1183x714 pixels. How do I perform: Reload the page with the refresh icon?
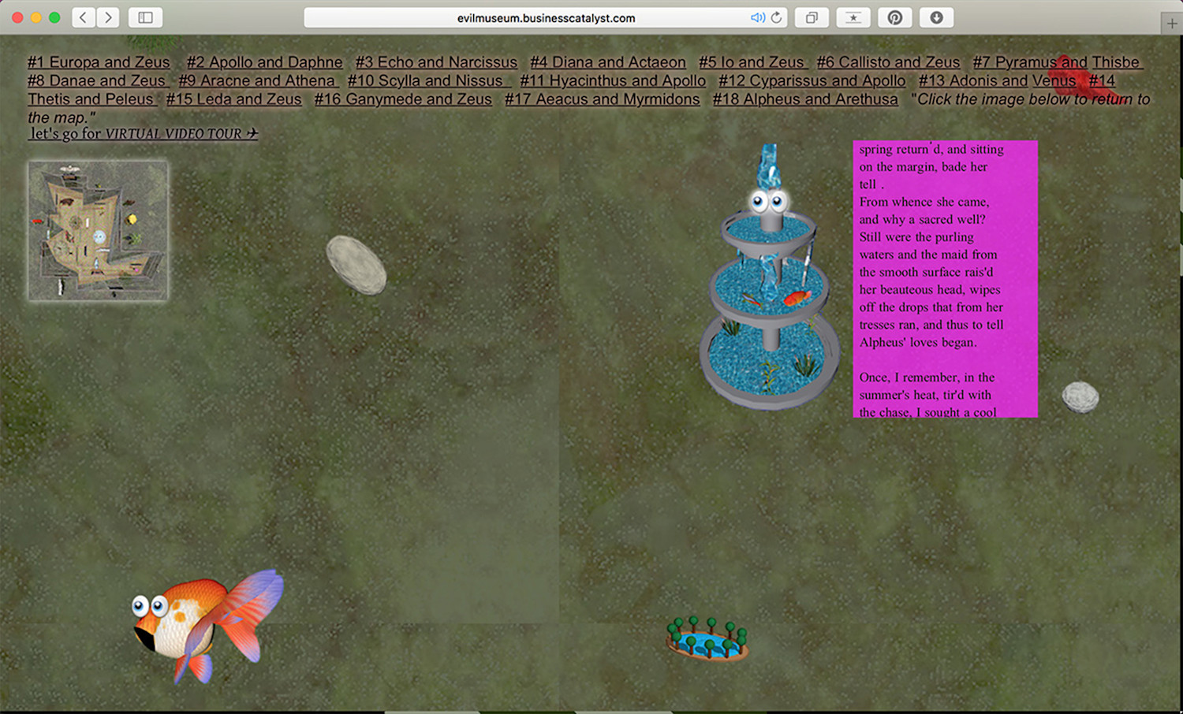point(777,17)
